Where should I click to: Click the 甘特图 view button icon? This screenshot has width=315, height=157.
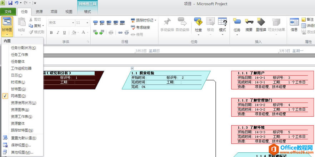[x=7, y=21]
